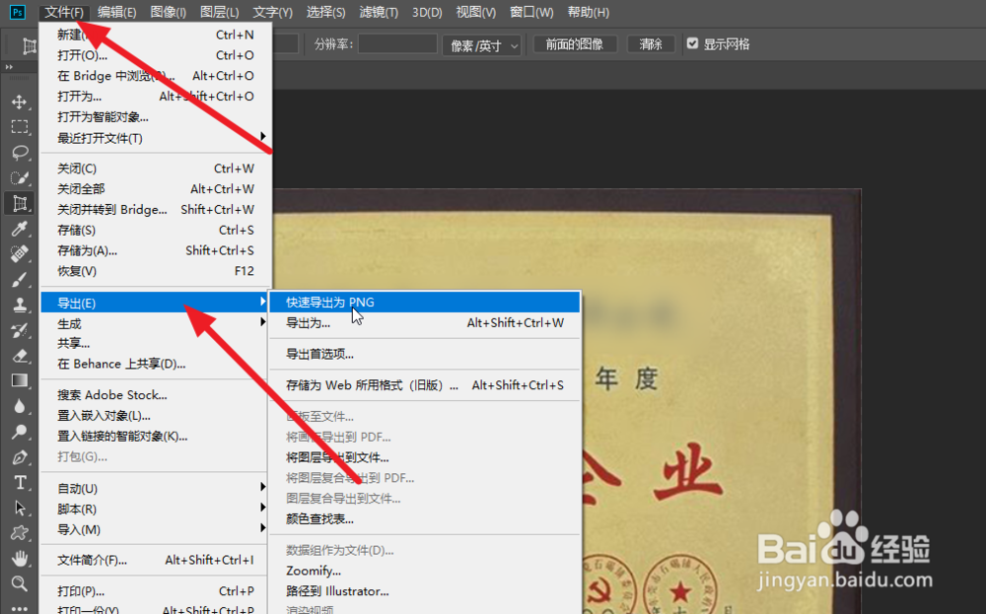This screenshot has height=614, width=986.
Task: Open the 窗口(W) menu
Action: [x=531, y=12]
